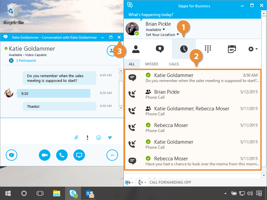267x200 pixels.
Task: Open the emoticon picker
Action: pos(99,137)
